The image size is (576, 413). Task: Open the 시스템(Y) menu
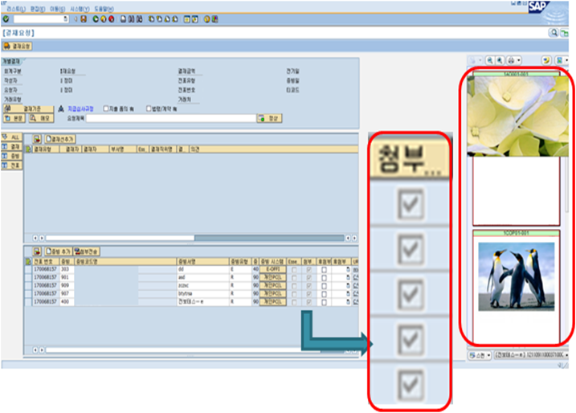pos(80,9)
